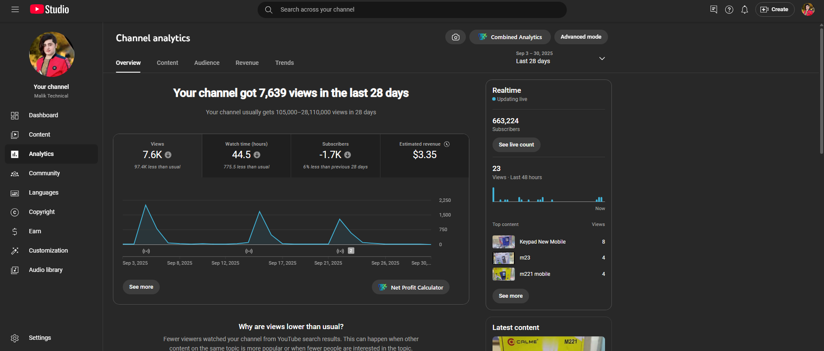Open the hamburger navigation menu
The image size is (824, 351).
[15, 9]
